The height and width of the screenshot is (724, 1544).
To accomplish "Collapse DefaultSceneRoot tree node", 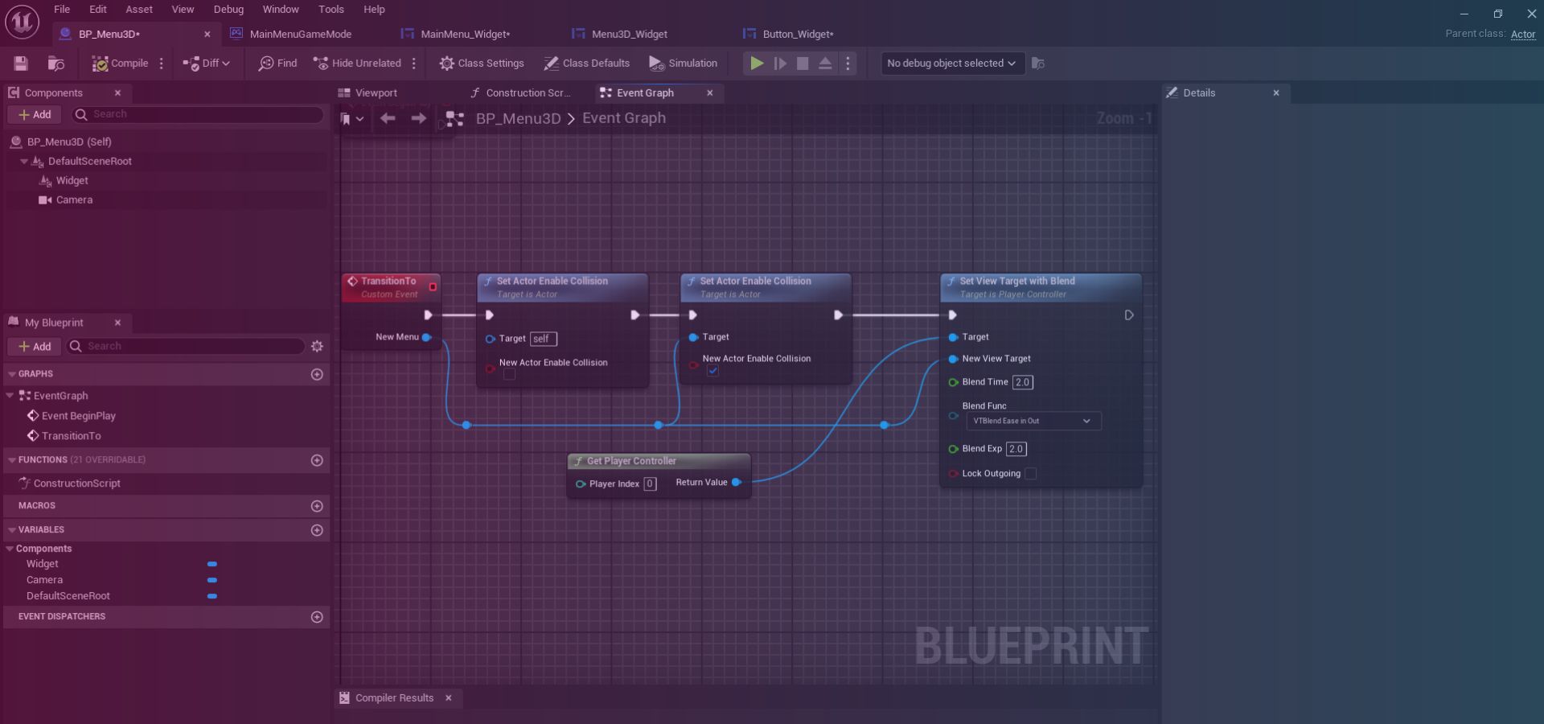I will [x=24, y=162].
